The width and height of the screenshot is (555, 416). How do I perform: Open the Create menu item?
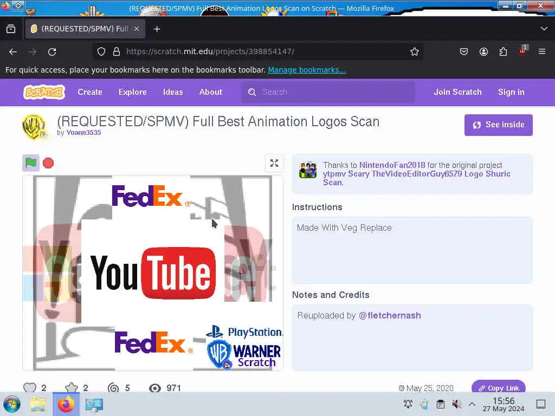point(90,92)
